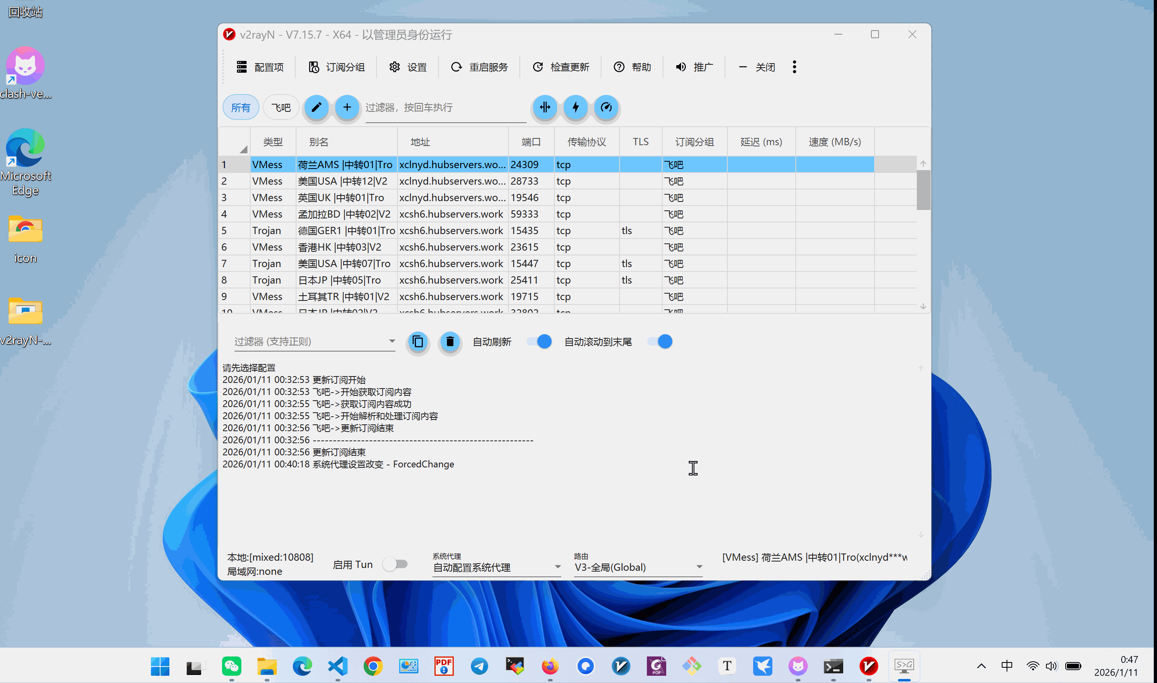This screenshot has height=683, width=1157.
Task: Click the pencil edit subscription icon
Action: [x=316, y=107]
